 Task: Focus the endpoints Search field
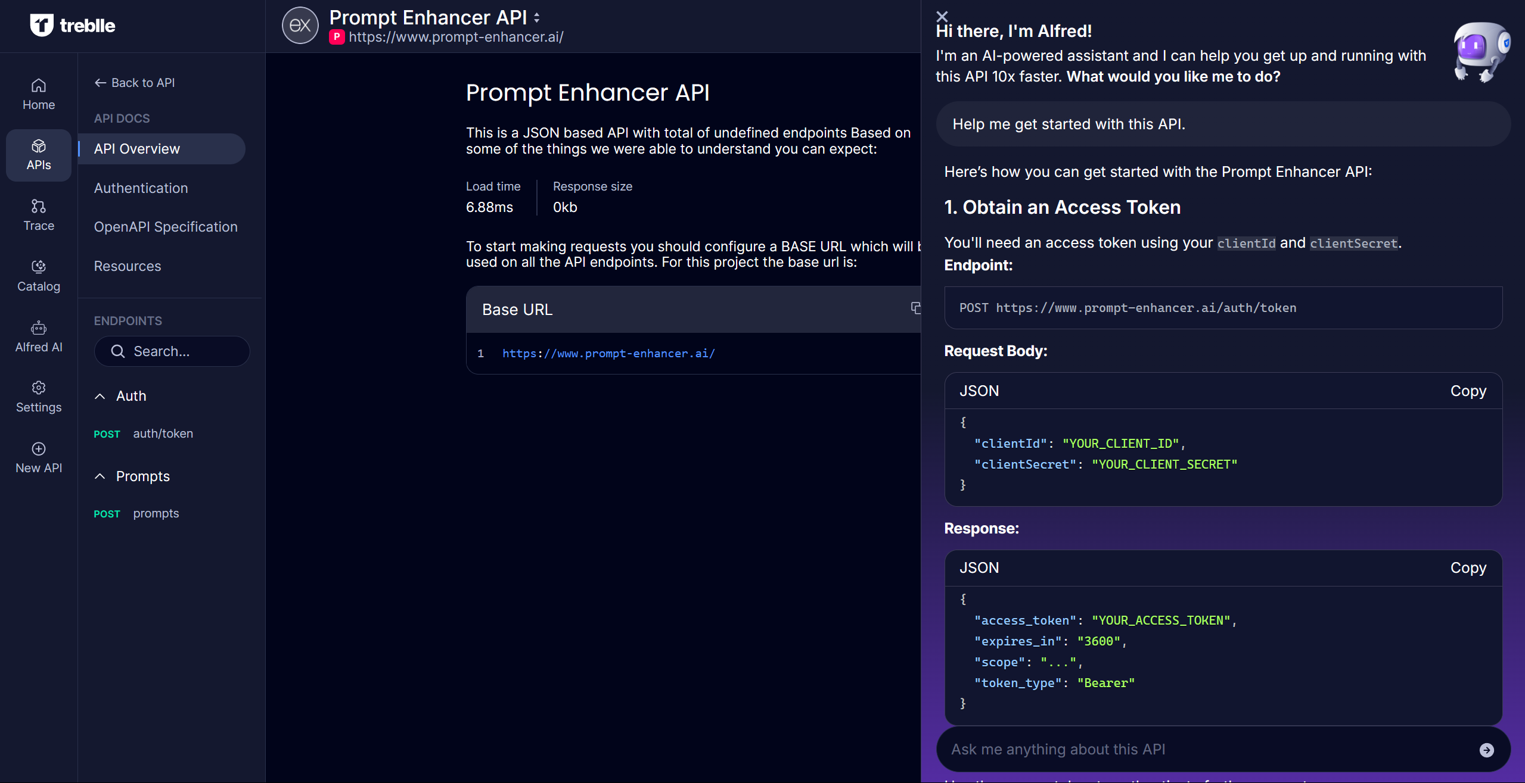(172, 351)
